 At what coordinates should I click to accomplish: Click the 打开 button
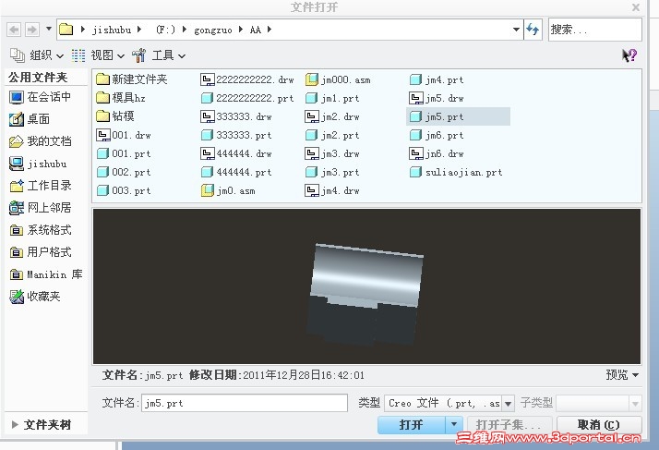point(412,425)
